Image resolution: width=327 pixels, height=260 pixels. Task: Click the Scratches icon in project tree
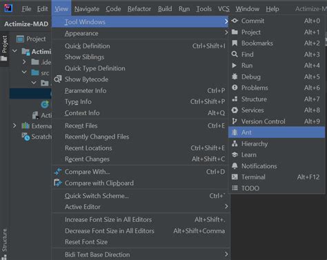click(x=26, y=137)
